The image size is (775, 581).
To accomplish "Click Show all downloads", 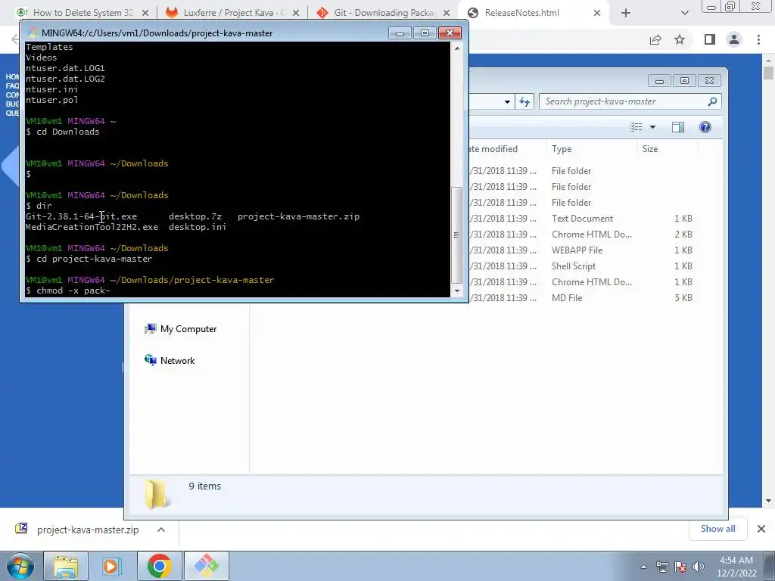I will (717, 529).
